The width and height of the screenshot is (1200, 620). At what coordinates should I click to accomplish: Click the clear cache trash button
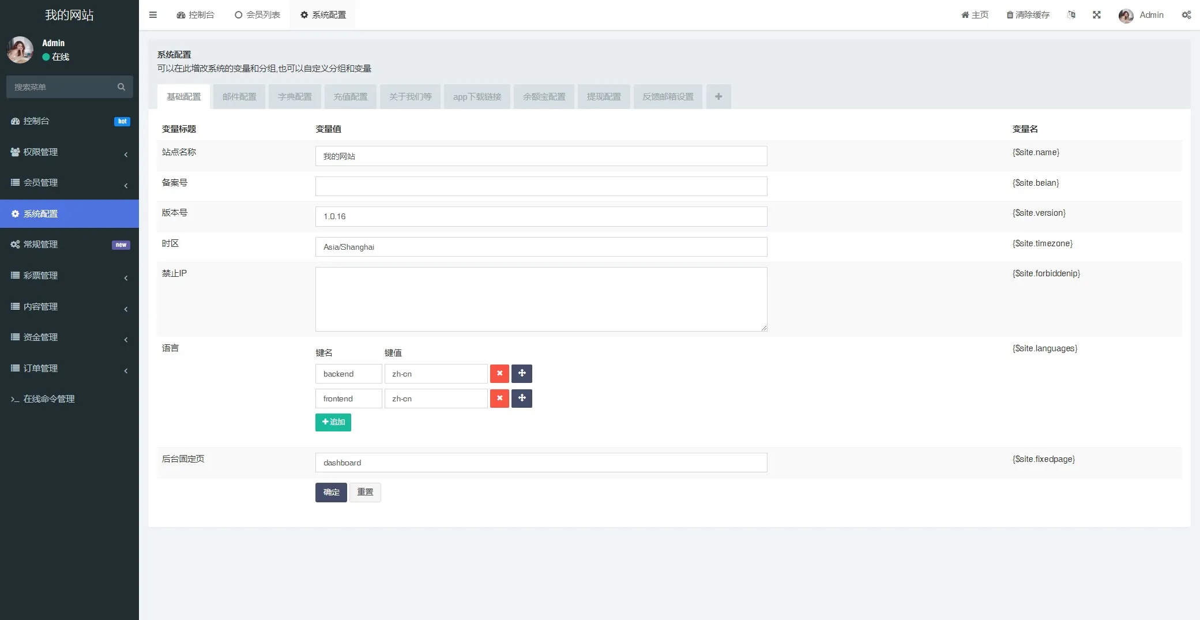pyautogui.click(x=1028, y=15)
